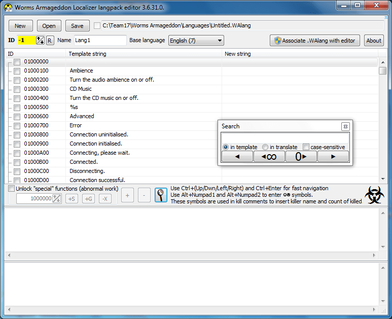Click the magnifier search icon button
392x319 pixels.
point(161,195)
